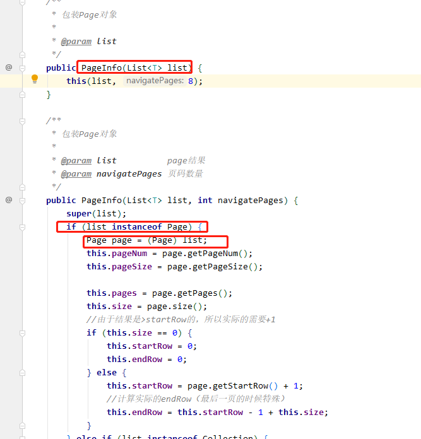Fold the '} else {' block

pyautogui.click(x=23, y=373)
